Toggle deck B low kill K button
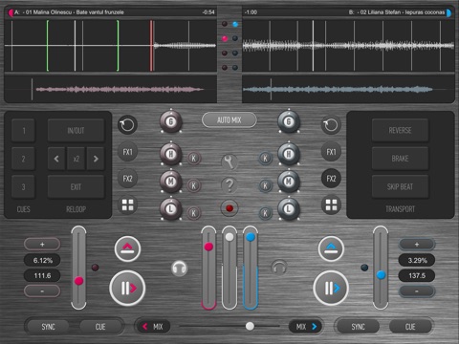459x344 pixels. click(x=265, y=213)
